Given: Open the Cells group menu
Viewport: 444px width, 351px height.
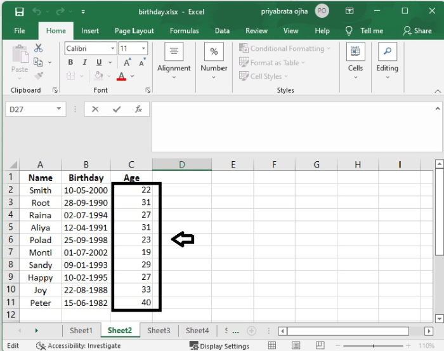Looking at the screenshot, I should pyautogui.click(x=355, y=61).
